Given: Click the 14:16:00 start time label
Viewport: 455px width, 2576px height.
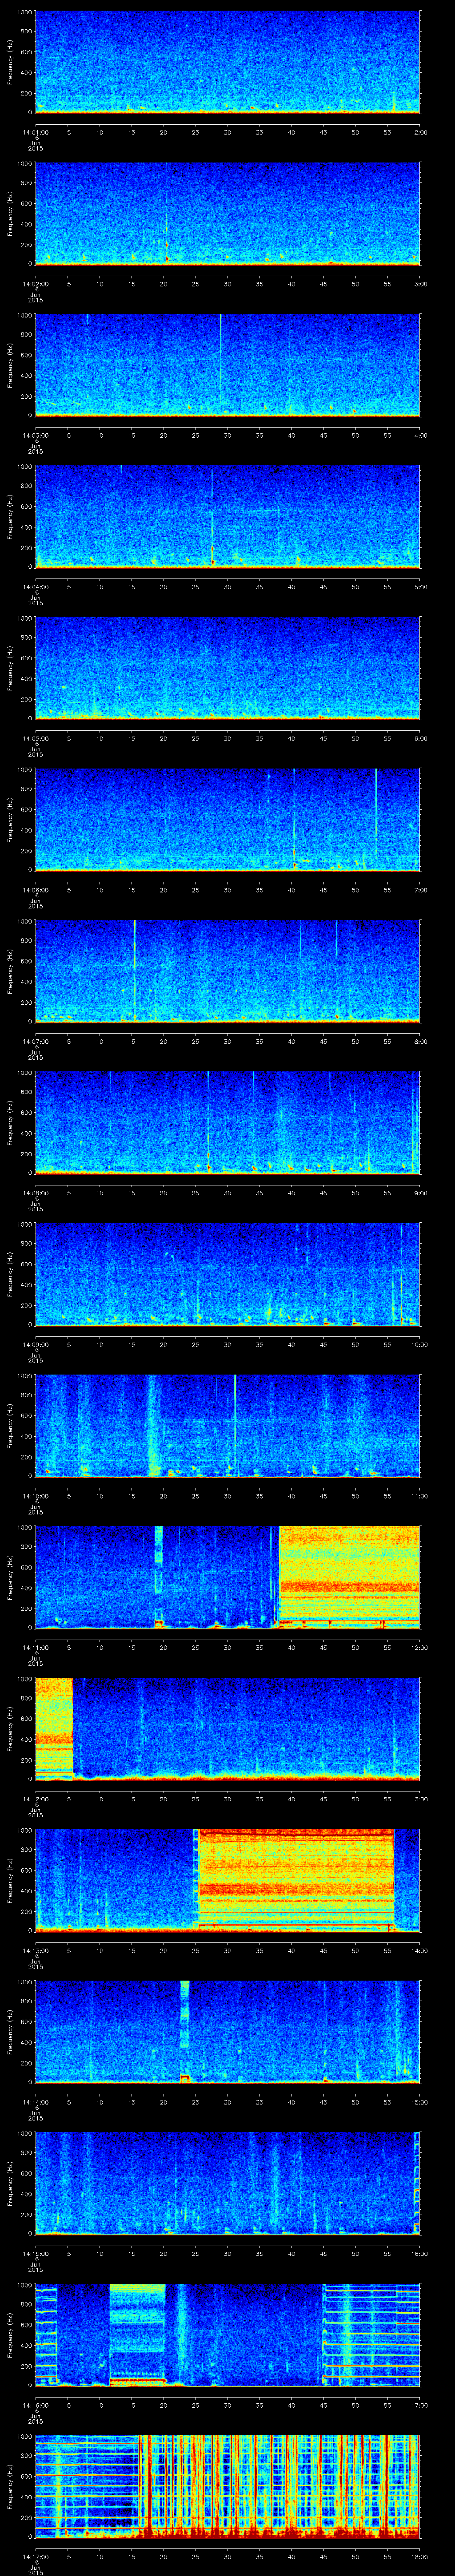Looking at the screenshot, I should (35, 2405).
